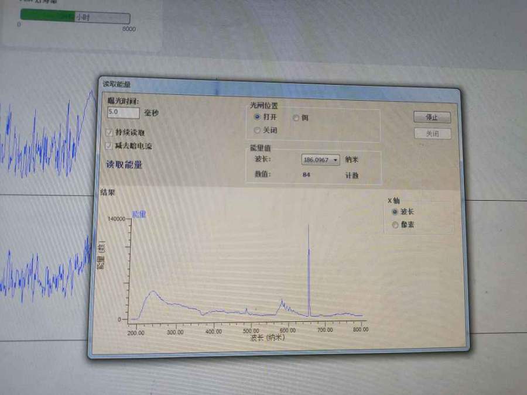The width and height of the screenshot is (527, 395).
Task: Click the 140000 y-axis label
Action: (117, 219)
